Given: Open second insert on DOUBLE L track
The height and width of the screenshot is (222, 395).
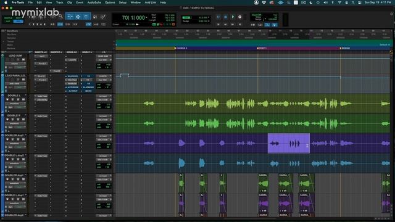Looking at the screenshot, I should tap(42, 100).
